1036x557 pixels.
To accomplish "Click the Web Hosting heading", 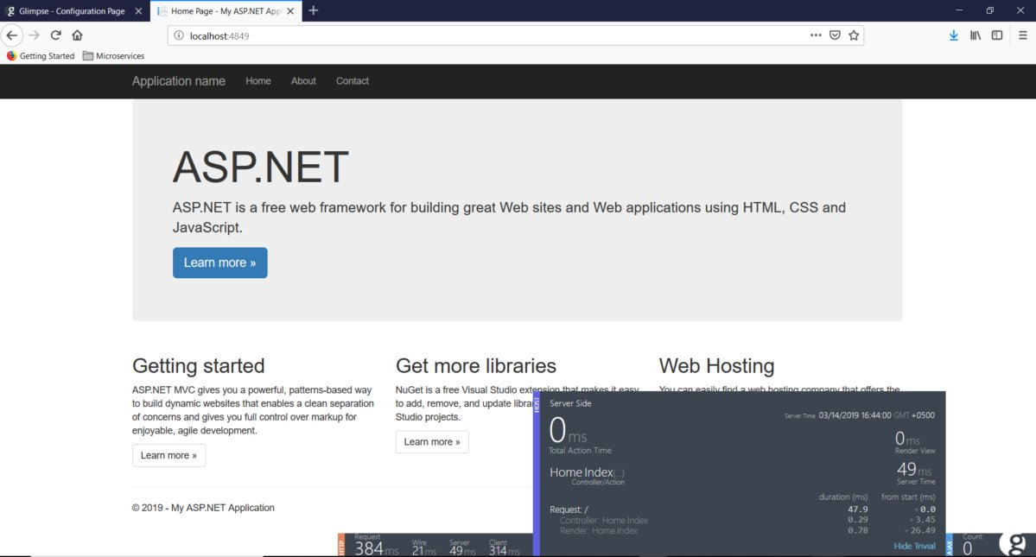I will click(x=716, y=365).
